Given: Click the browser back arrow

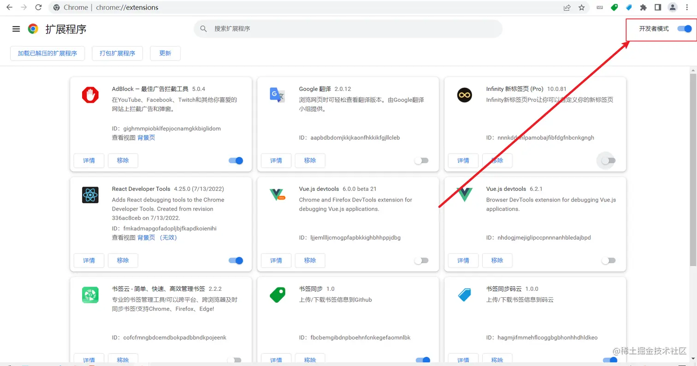Looking at the screenshot, I should (x=9, y=7).
